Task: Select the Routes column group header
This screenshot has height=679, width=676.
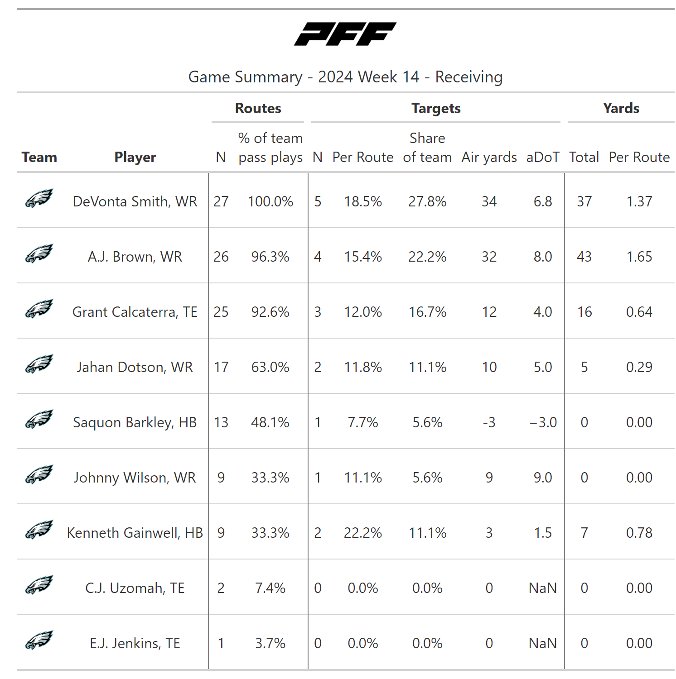Action: [258, 109]
